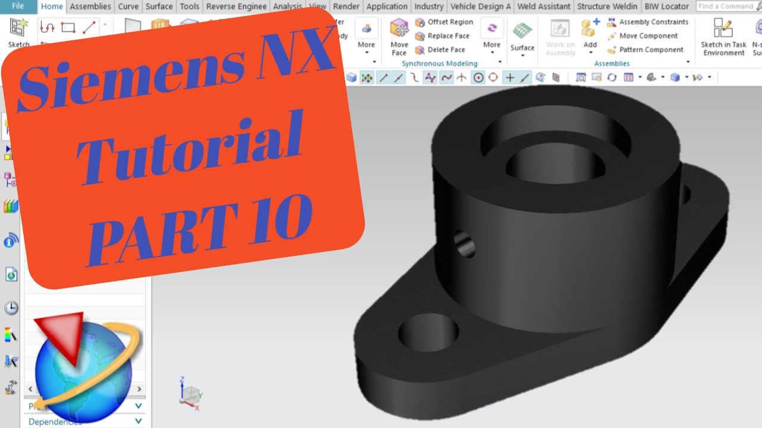Screen dimensions: 762x428
Task: Launch the Pattern Component command
Action: pyautogui.click(x=645, y=50)
